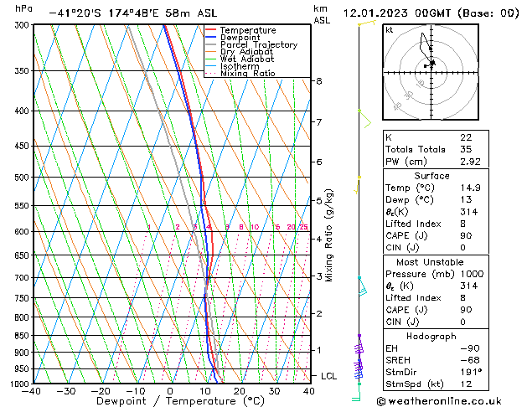The width and height of the screenshot is (527, 407).
Task: Click the yellow wind barb at 500 hPa
Action: point(357,185)
